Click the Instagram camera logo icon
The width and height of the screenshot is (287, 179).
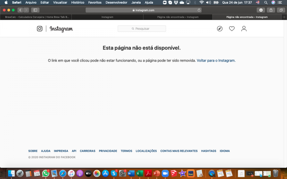[39, 29]
